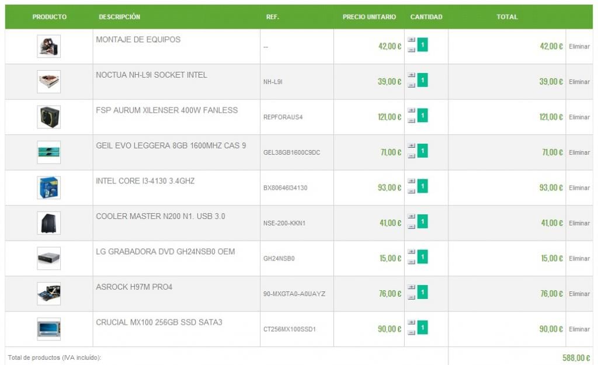Image resolution: width=598 pixels, height=365 pixels.
Task: Remove GEIL EVO LEGGERA via Eliminar
Action: (579, 152)
